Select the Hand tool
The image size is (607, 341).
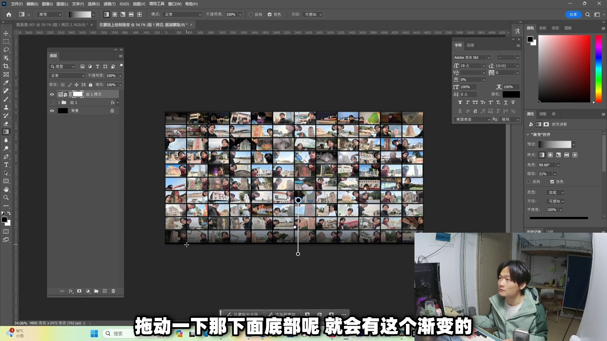tap(6, 189)
